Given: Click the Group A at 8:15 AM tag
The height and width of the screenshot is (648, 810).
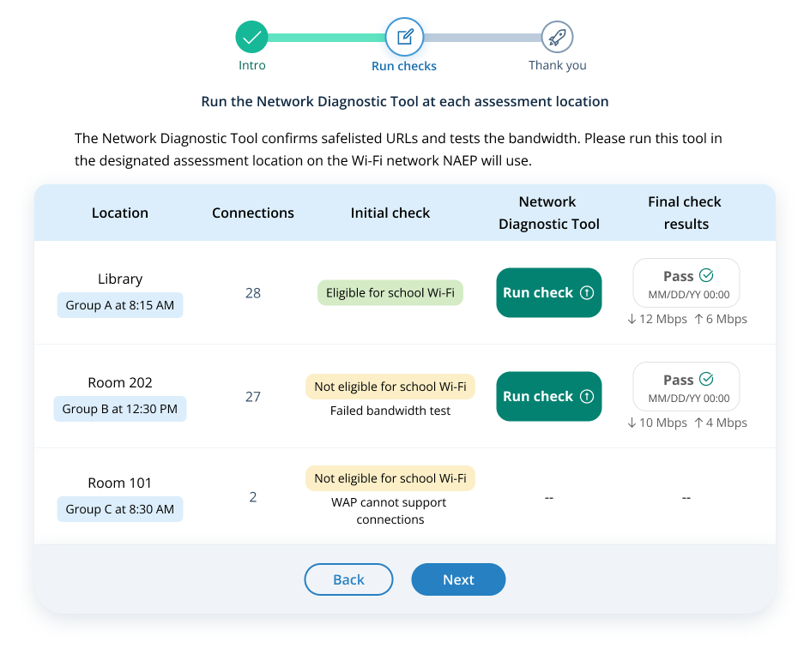Looking at the screenshot, I should 120,305.
